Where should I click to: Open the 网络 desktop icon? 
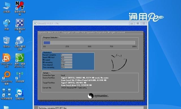(7, 25)
